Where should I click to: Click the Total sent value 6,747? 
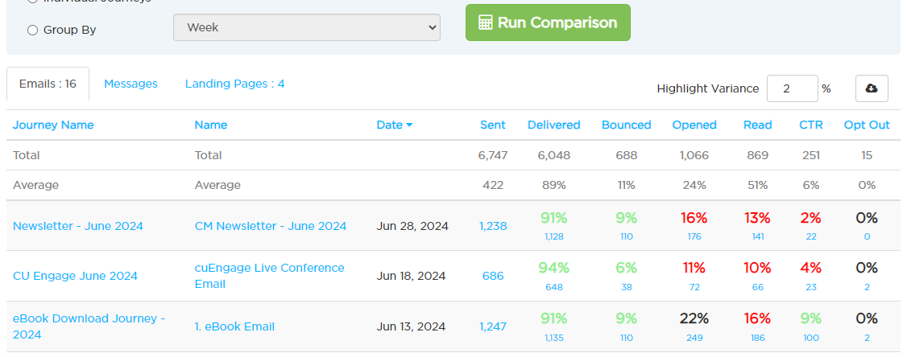493,155
